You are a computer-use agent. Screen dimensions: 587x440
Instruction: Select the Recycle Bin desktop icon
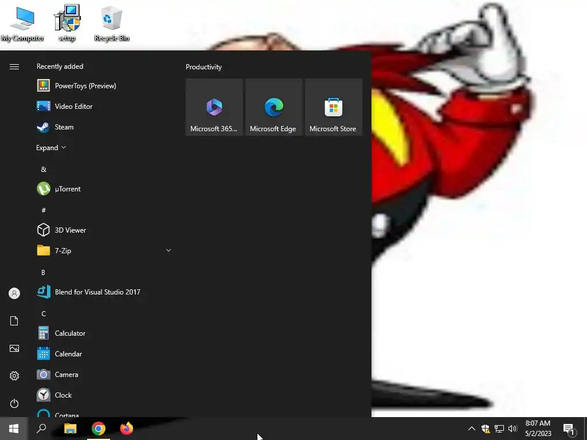[x=112, y=23]
